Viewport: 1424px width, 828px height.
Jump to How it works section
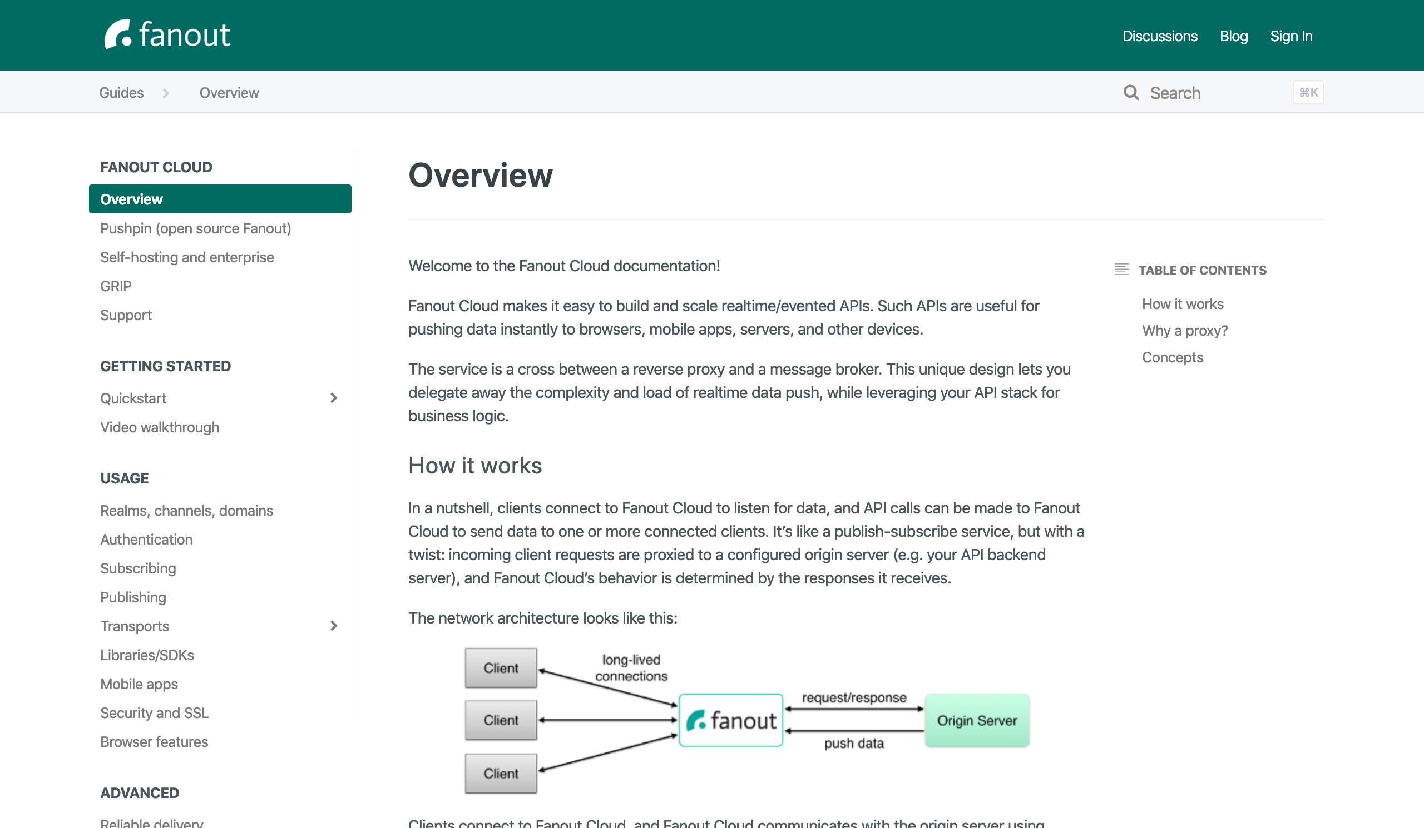(1183, 303)
